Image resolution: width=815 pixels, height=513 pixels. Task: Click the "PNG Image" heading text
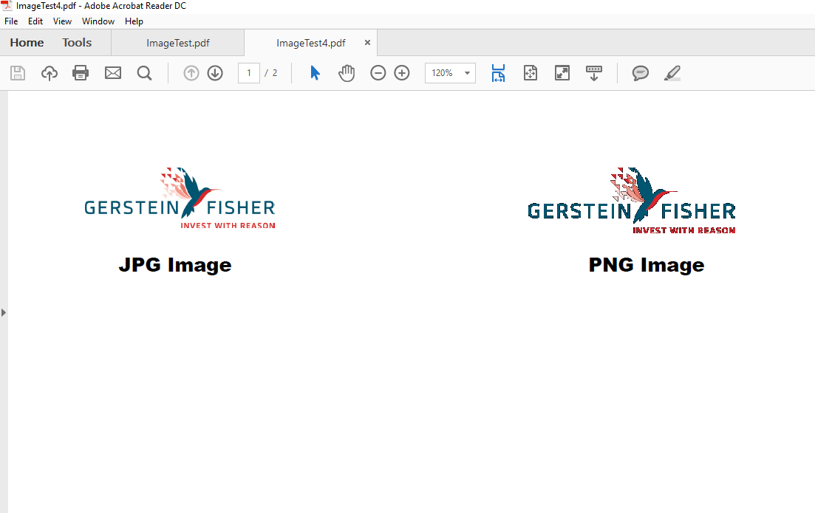(x=647, y=265)
